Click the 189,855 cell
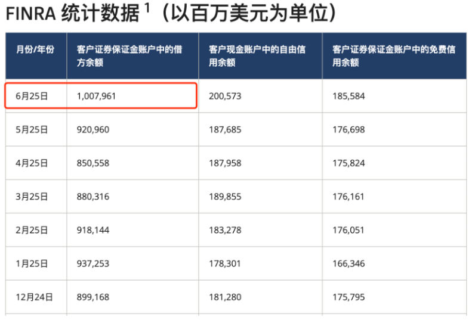Image resolution: width=475 pixels, height=320 pixels. (225, 196)
